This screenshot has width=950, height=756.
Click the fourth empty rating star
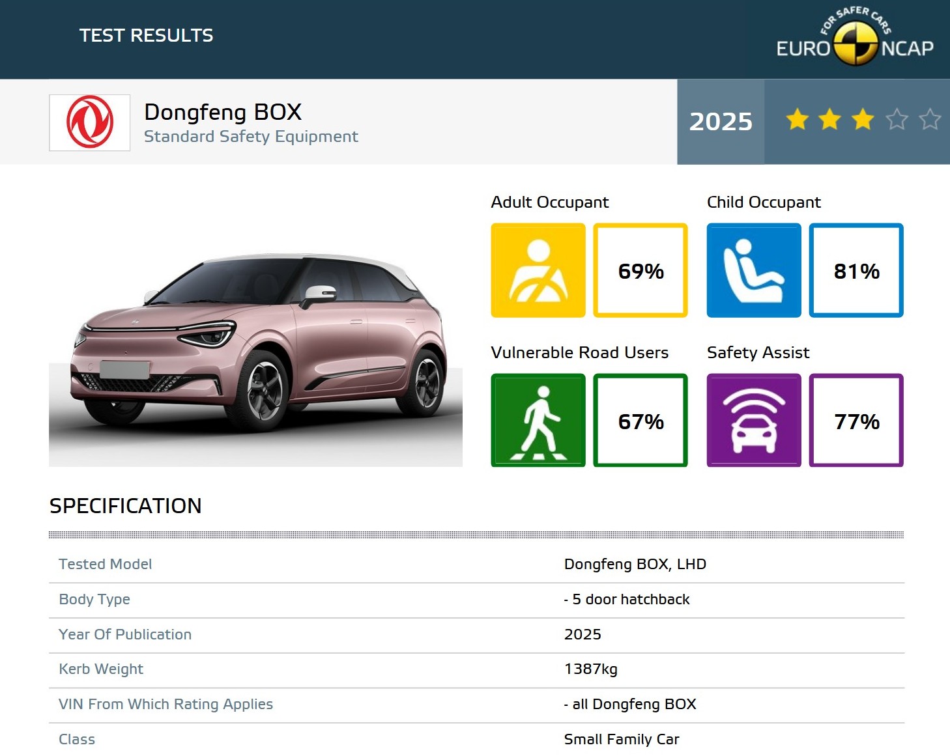tap(897, 119)
